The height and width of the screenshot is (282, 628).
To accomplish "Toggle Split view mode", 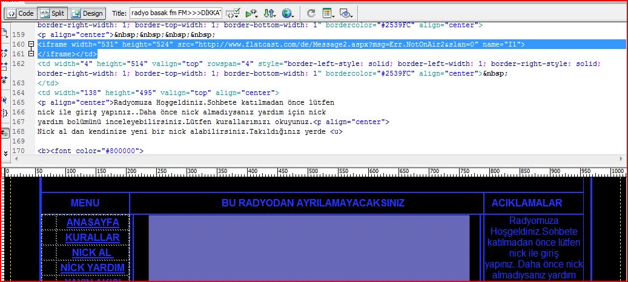I will tap(53, 13).
